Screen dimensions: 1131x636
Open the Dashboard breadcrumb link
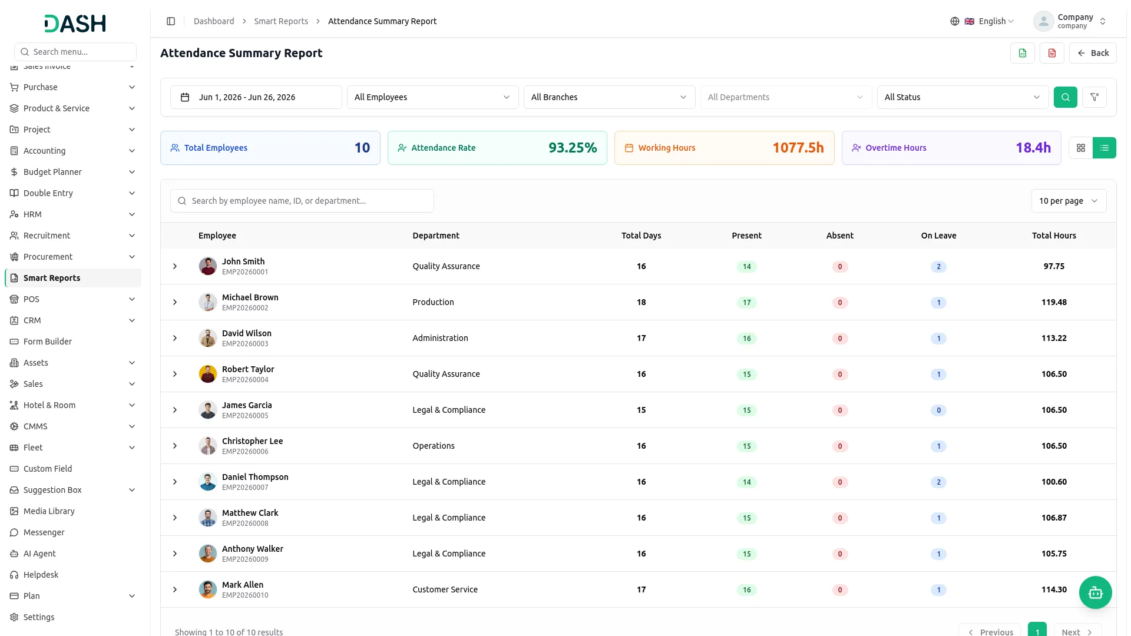click(214, 21)
